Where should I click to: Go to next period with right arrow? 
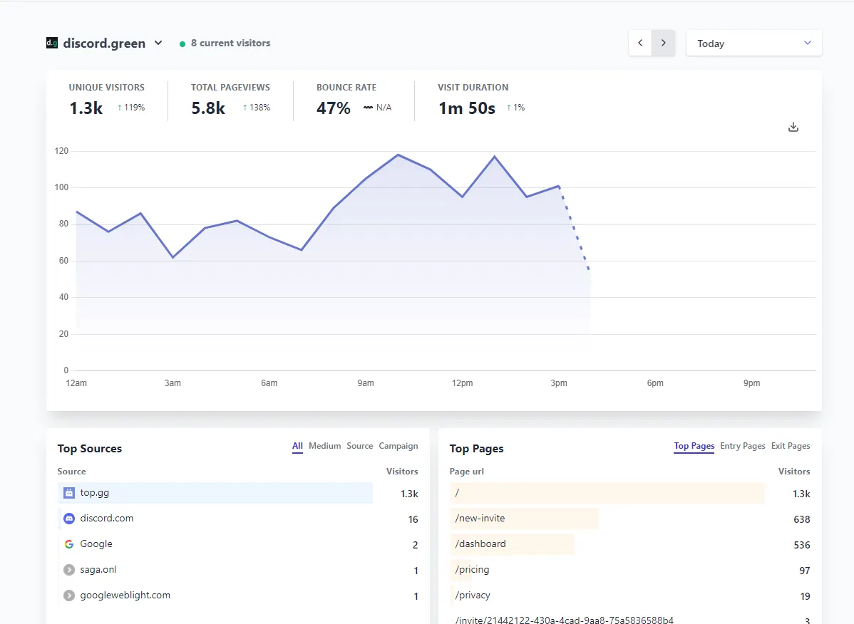tap(664, 43)
